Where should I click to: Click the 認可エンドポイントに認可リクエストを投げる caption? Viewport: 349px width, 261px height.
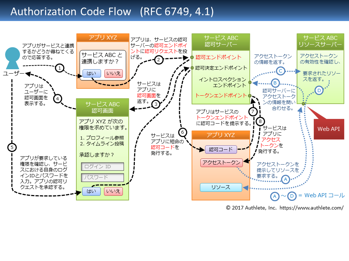click(x=159, y=48)
